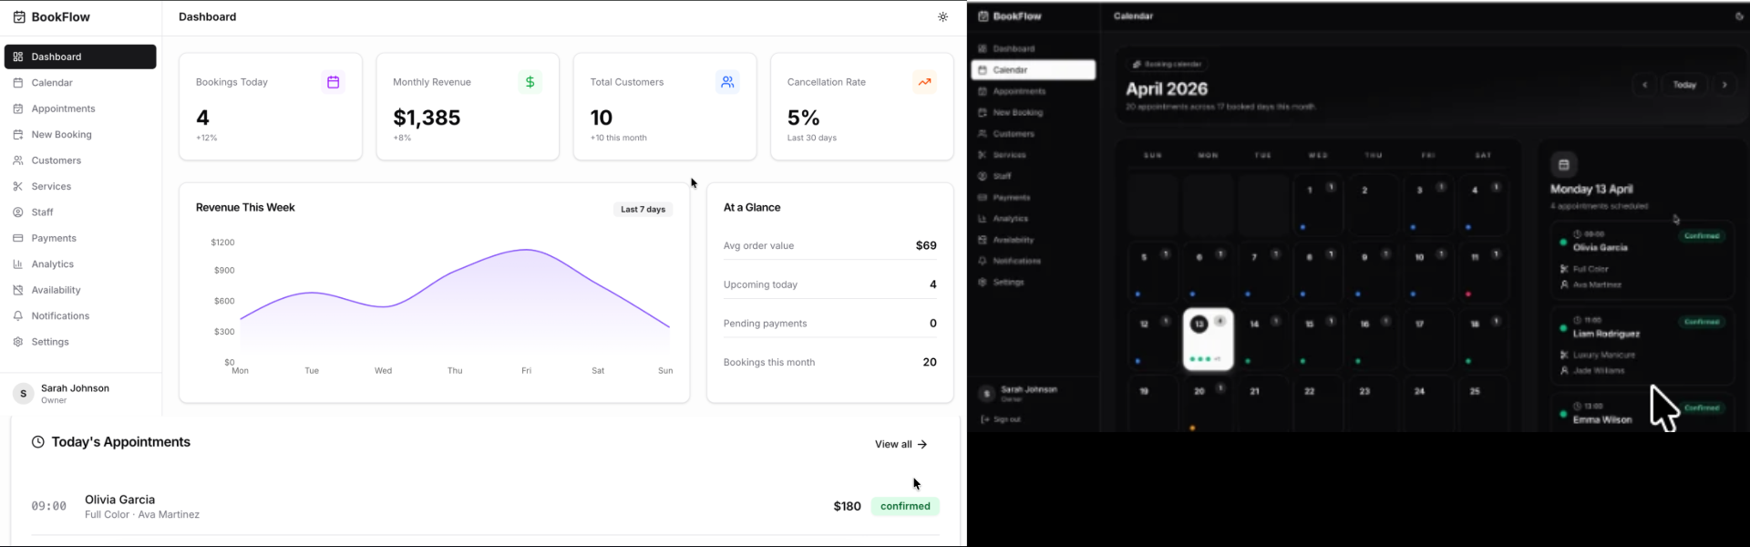
Task: Click New Booking icon in light sidebar
Action: 18,135
